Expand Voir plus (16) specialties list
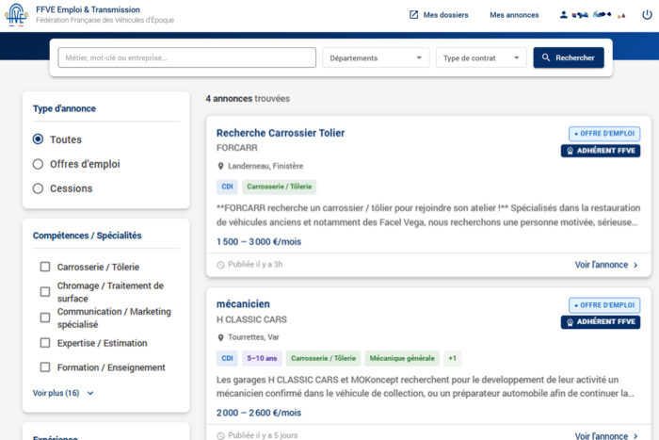The width and height of the screenshot is (659, 440). 63,393
